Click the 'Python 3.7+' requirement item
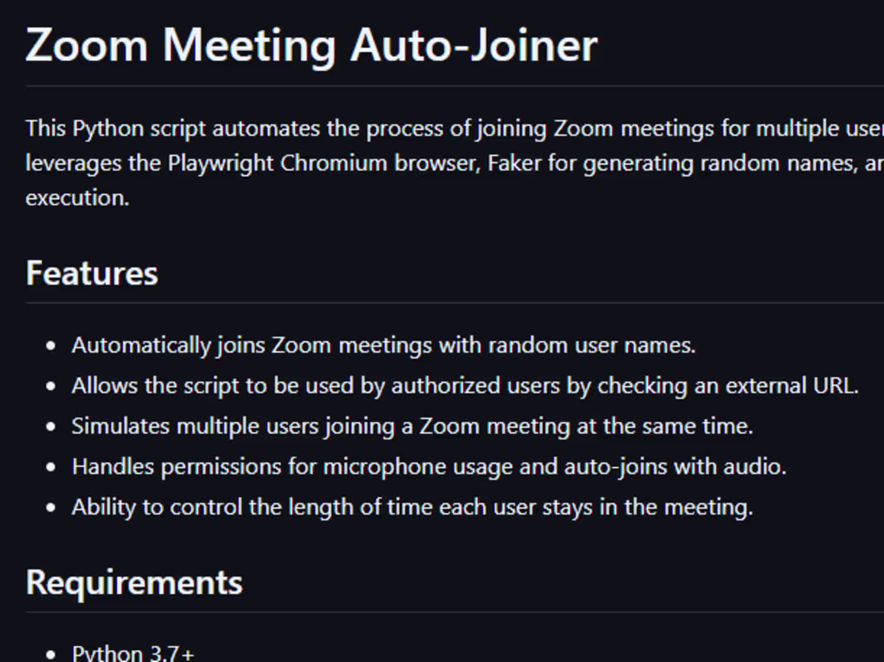Image resolution: width=884 pixels, height=662 pixels. tap(133, 653)
